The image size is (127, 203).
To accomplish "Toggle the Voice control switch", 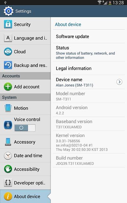I will 25,128.
